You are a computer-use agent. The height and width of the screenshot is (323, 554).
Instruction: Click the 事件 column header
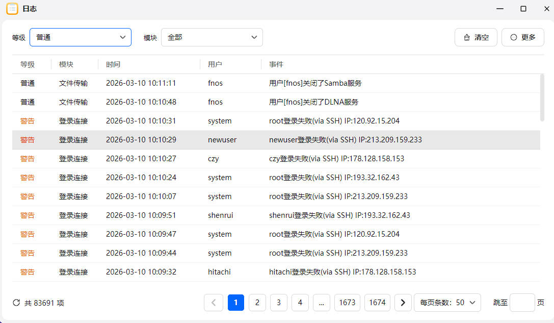click(276, 64)
